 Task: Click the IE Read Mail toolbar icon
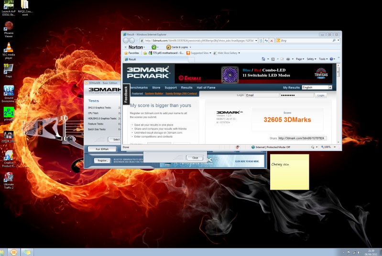pos(282,59)
